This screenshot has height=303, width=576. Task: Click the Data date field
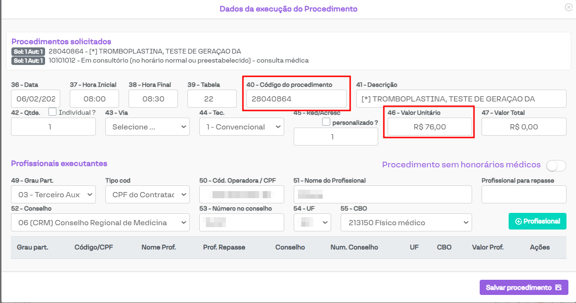pyautogui.click(x=36, y=99)
